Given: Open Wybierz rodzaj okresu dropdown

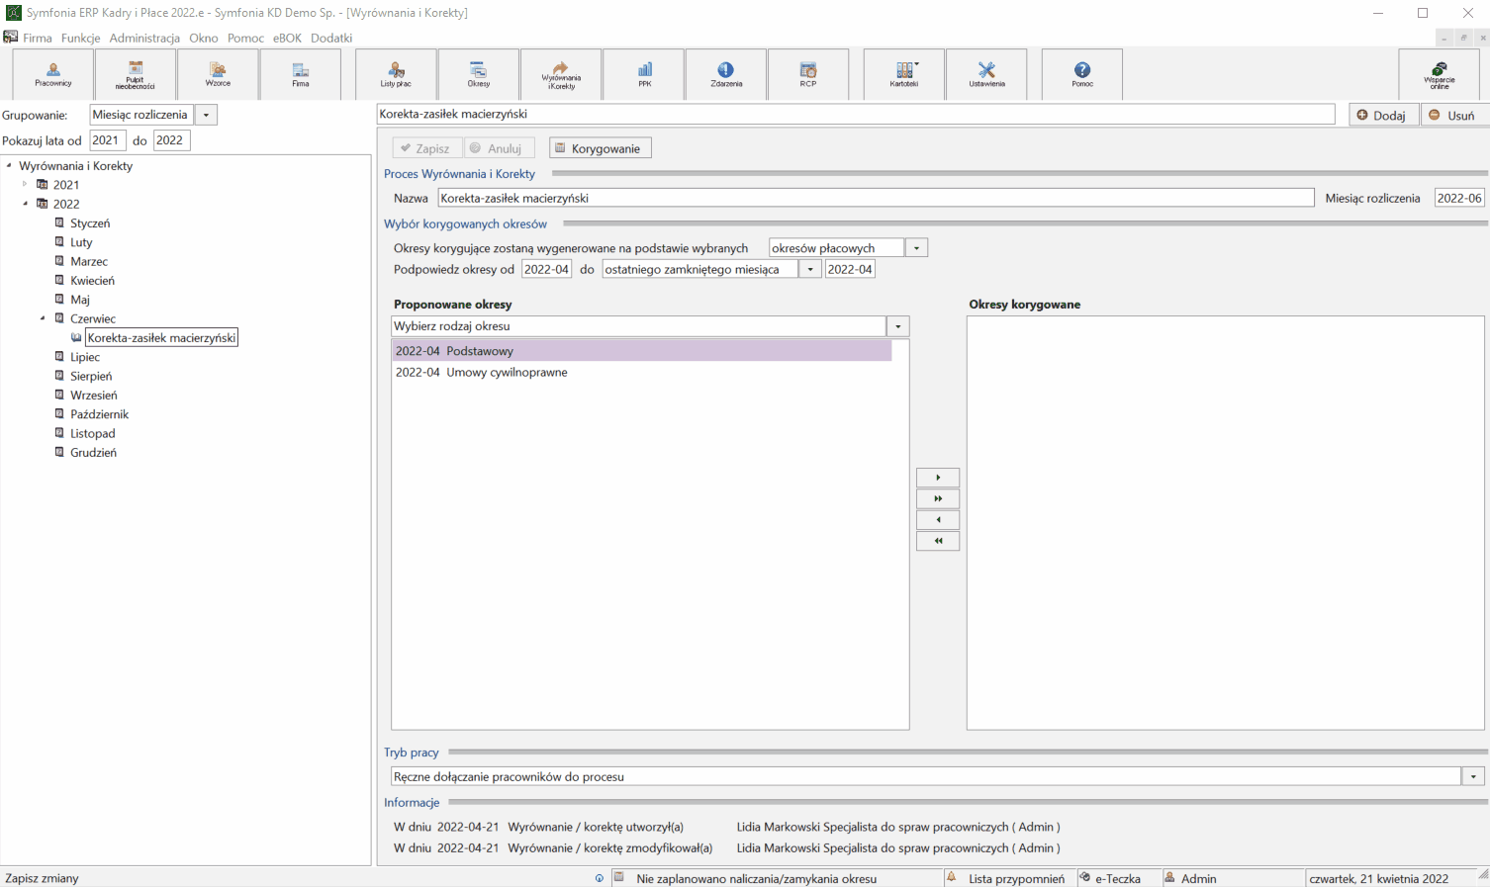Looking at the screenshot, I should [897, 326].
